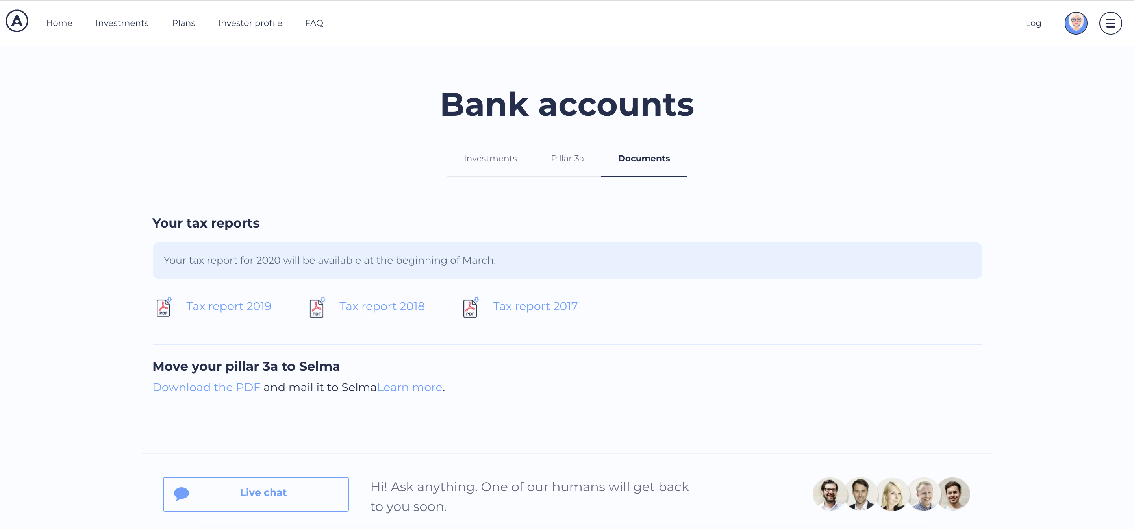Click the Tax report 2019 PDF icon
This screenshot has height=529, width=1134.
pos(163,306)
